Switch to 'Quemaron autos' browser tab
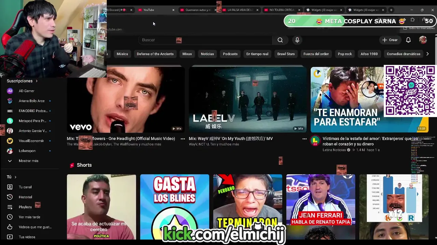The image size is (437, 245). click(198, 10)
